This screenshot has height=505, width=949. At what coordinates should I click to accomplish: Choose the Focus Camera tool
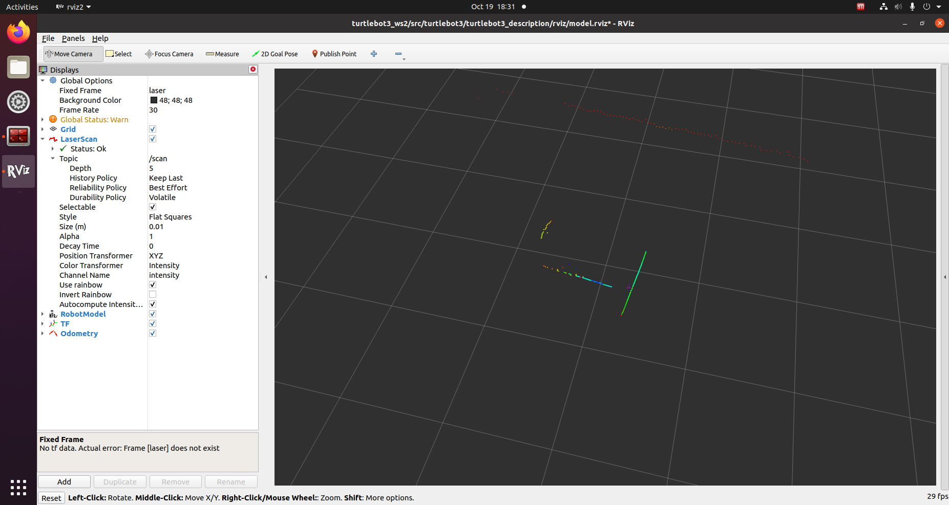coord(169,54)
